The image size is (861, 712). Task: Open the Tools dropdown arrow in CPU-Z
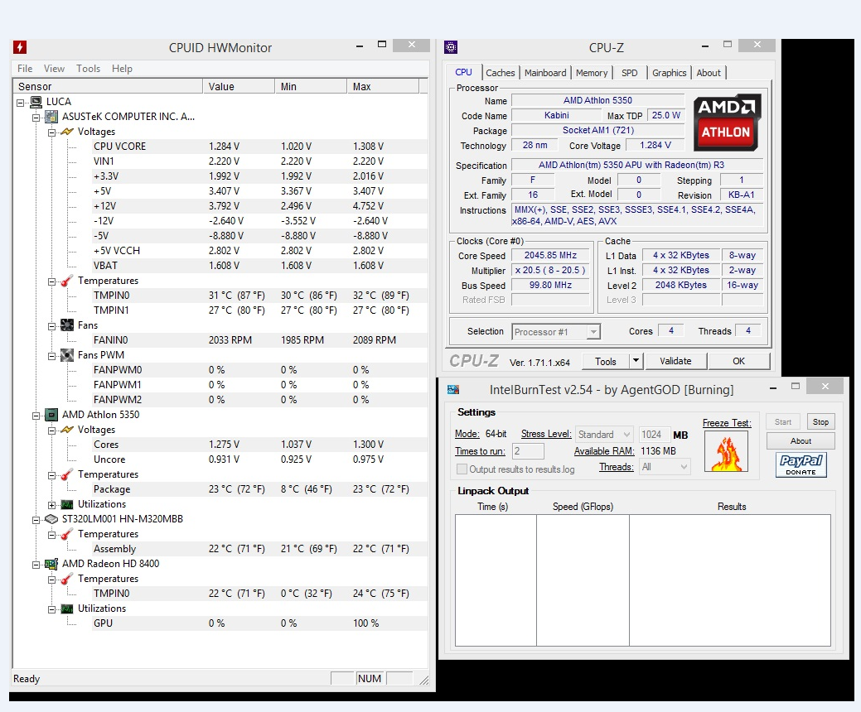coord(636,361)
